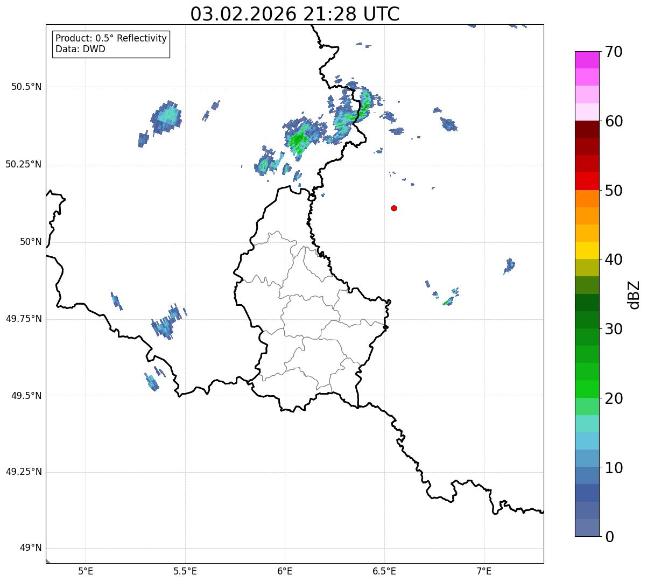This screenshot has width=647, height=582.
Task: Click the 50 tick label on the colorbar
Action: [x=614, y=191]
